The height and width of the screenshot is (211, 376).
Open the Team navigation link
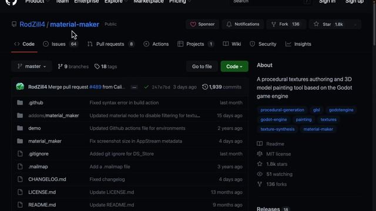click(x=62, y=1)
